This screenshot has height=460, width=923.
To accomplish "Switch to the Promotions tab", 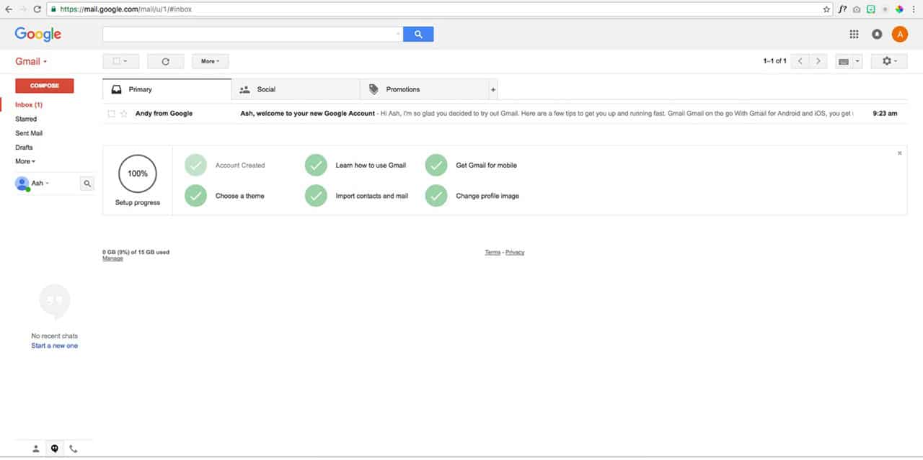I will (424, 89).
